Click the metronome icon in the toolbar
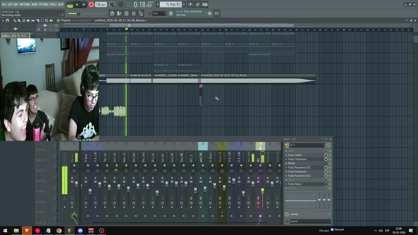 (x=190, y=5)
